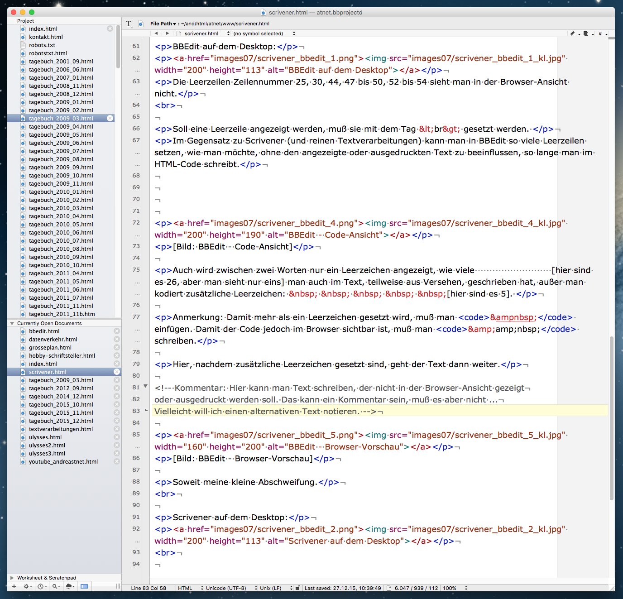This screenshot has width=623, height=599.
Task: Close tagebuch_2009_03.html in Project list
Action: 110,118
